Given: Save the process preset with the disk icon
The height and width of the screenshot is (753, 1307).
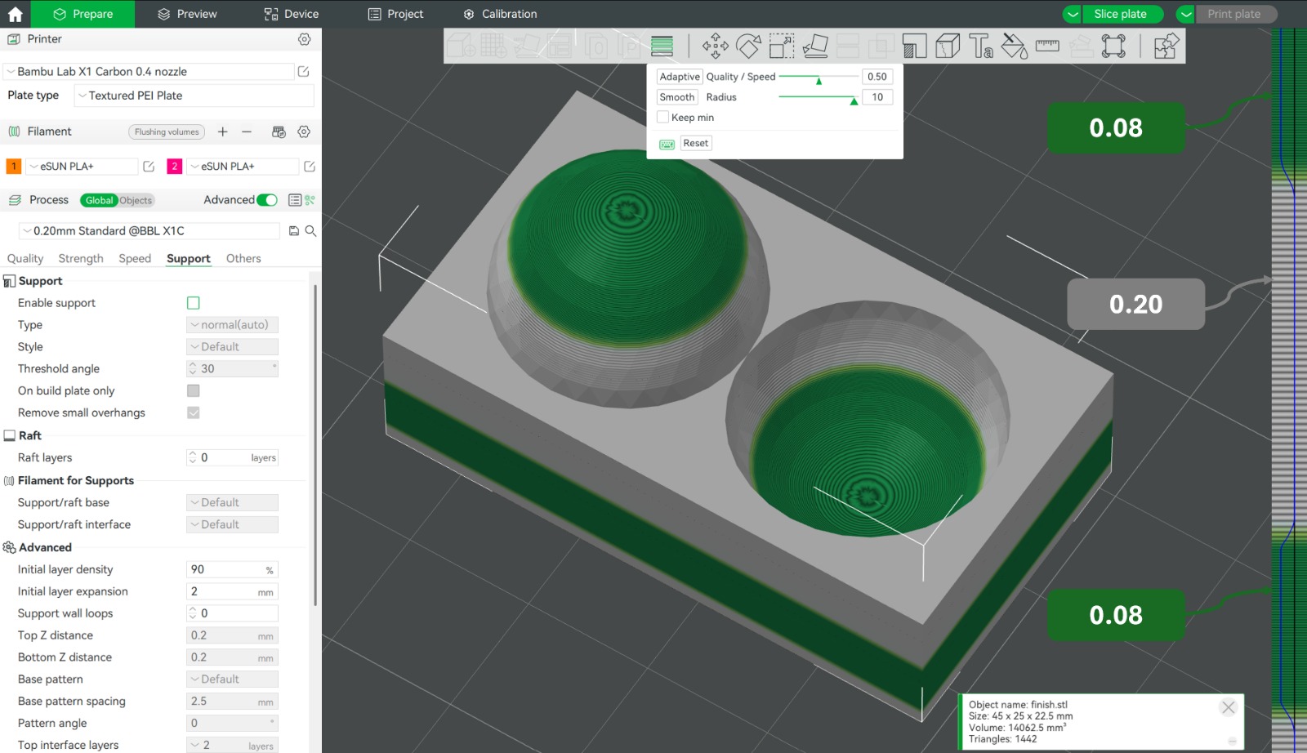Looking at the screenshot, I should (x=294, y=231).
